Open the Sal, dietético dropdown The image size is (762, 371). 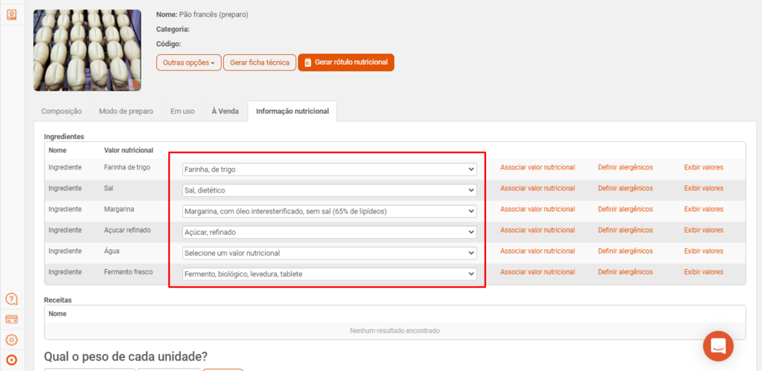coord(330,190)
